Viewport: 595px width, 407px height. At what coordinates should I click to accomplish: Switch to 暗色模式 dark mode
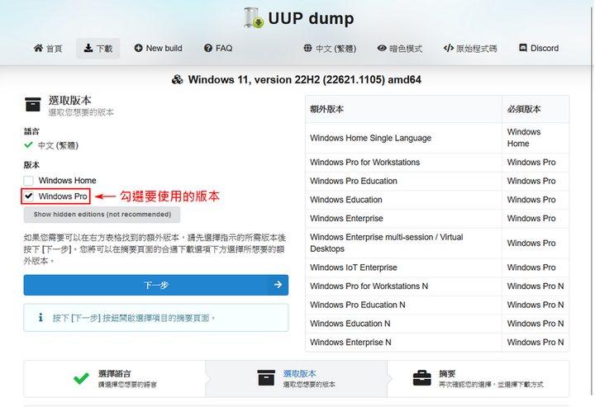(x=400, y=49)
